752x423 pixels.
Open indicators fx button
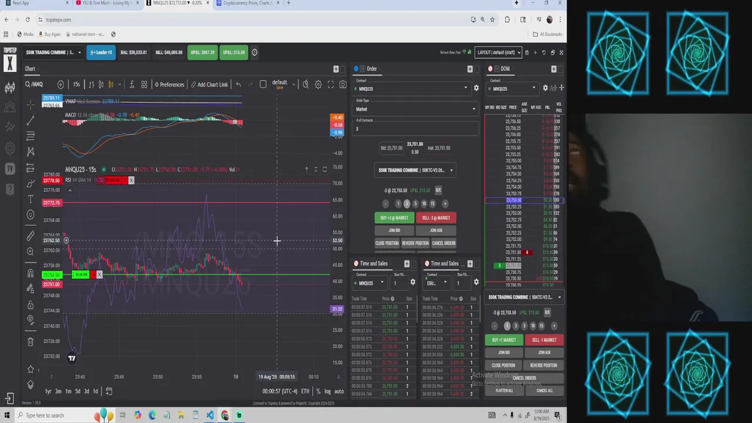pyautogui.click(x=132, y=85)
